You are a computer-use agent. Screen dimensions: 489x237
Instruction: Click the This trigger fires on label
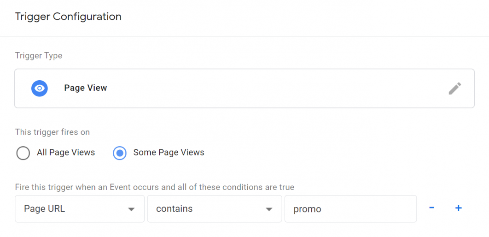(x=52, y=132)
